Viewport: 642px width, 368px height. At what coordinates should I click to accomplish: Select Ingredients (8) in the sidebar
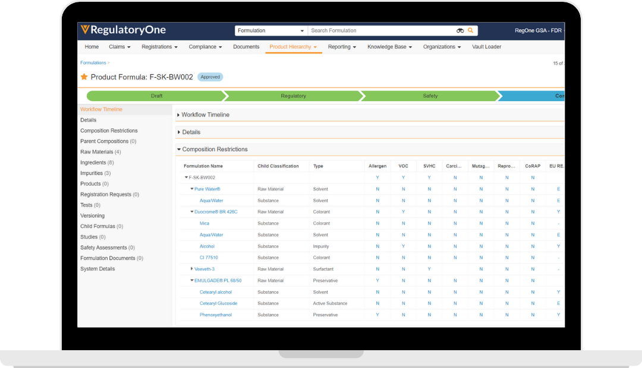[97, 162]
